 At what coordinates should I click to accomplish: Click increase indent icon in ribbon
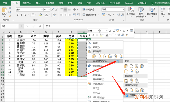coord(79,15)
